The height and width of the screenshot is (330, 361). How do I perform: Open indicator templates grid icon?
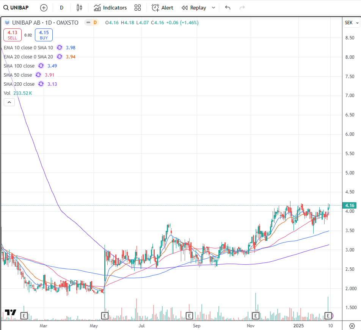click(138, 8)
